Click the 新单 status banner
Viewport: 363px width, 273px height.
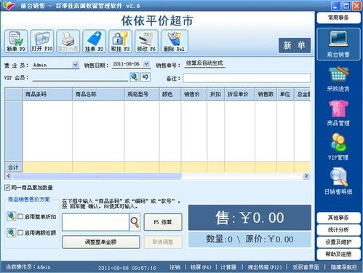click(295, 45)
